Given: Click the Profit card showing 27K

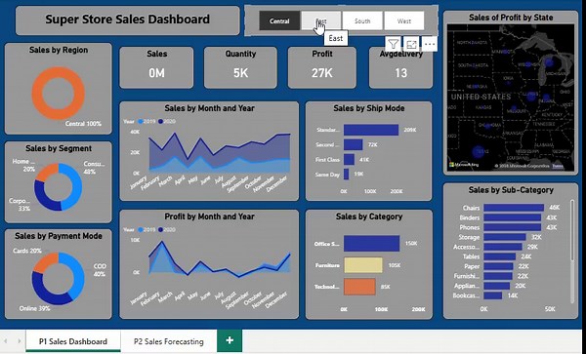Looking at the screenshot, I should pyautogui.click(x=321, y=67).
